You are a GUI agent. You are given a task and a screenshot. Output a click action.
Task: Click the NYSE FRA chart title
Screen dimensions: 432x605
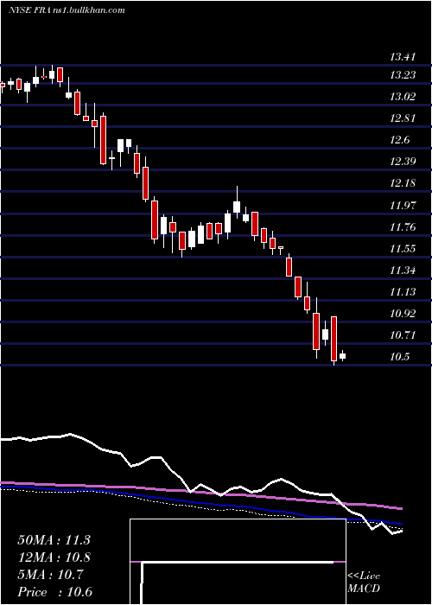[x=67, y=10]
